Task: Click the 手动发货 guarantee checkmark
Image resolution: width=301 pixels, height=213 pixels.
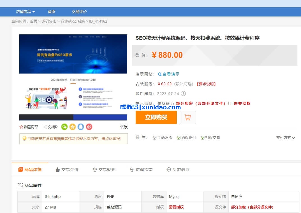Action: [154, 138]
